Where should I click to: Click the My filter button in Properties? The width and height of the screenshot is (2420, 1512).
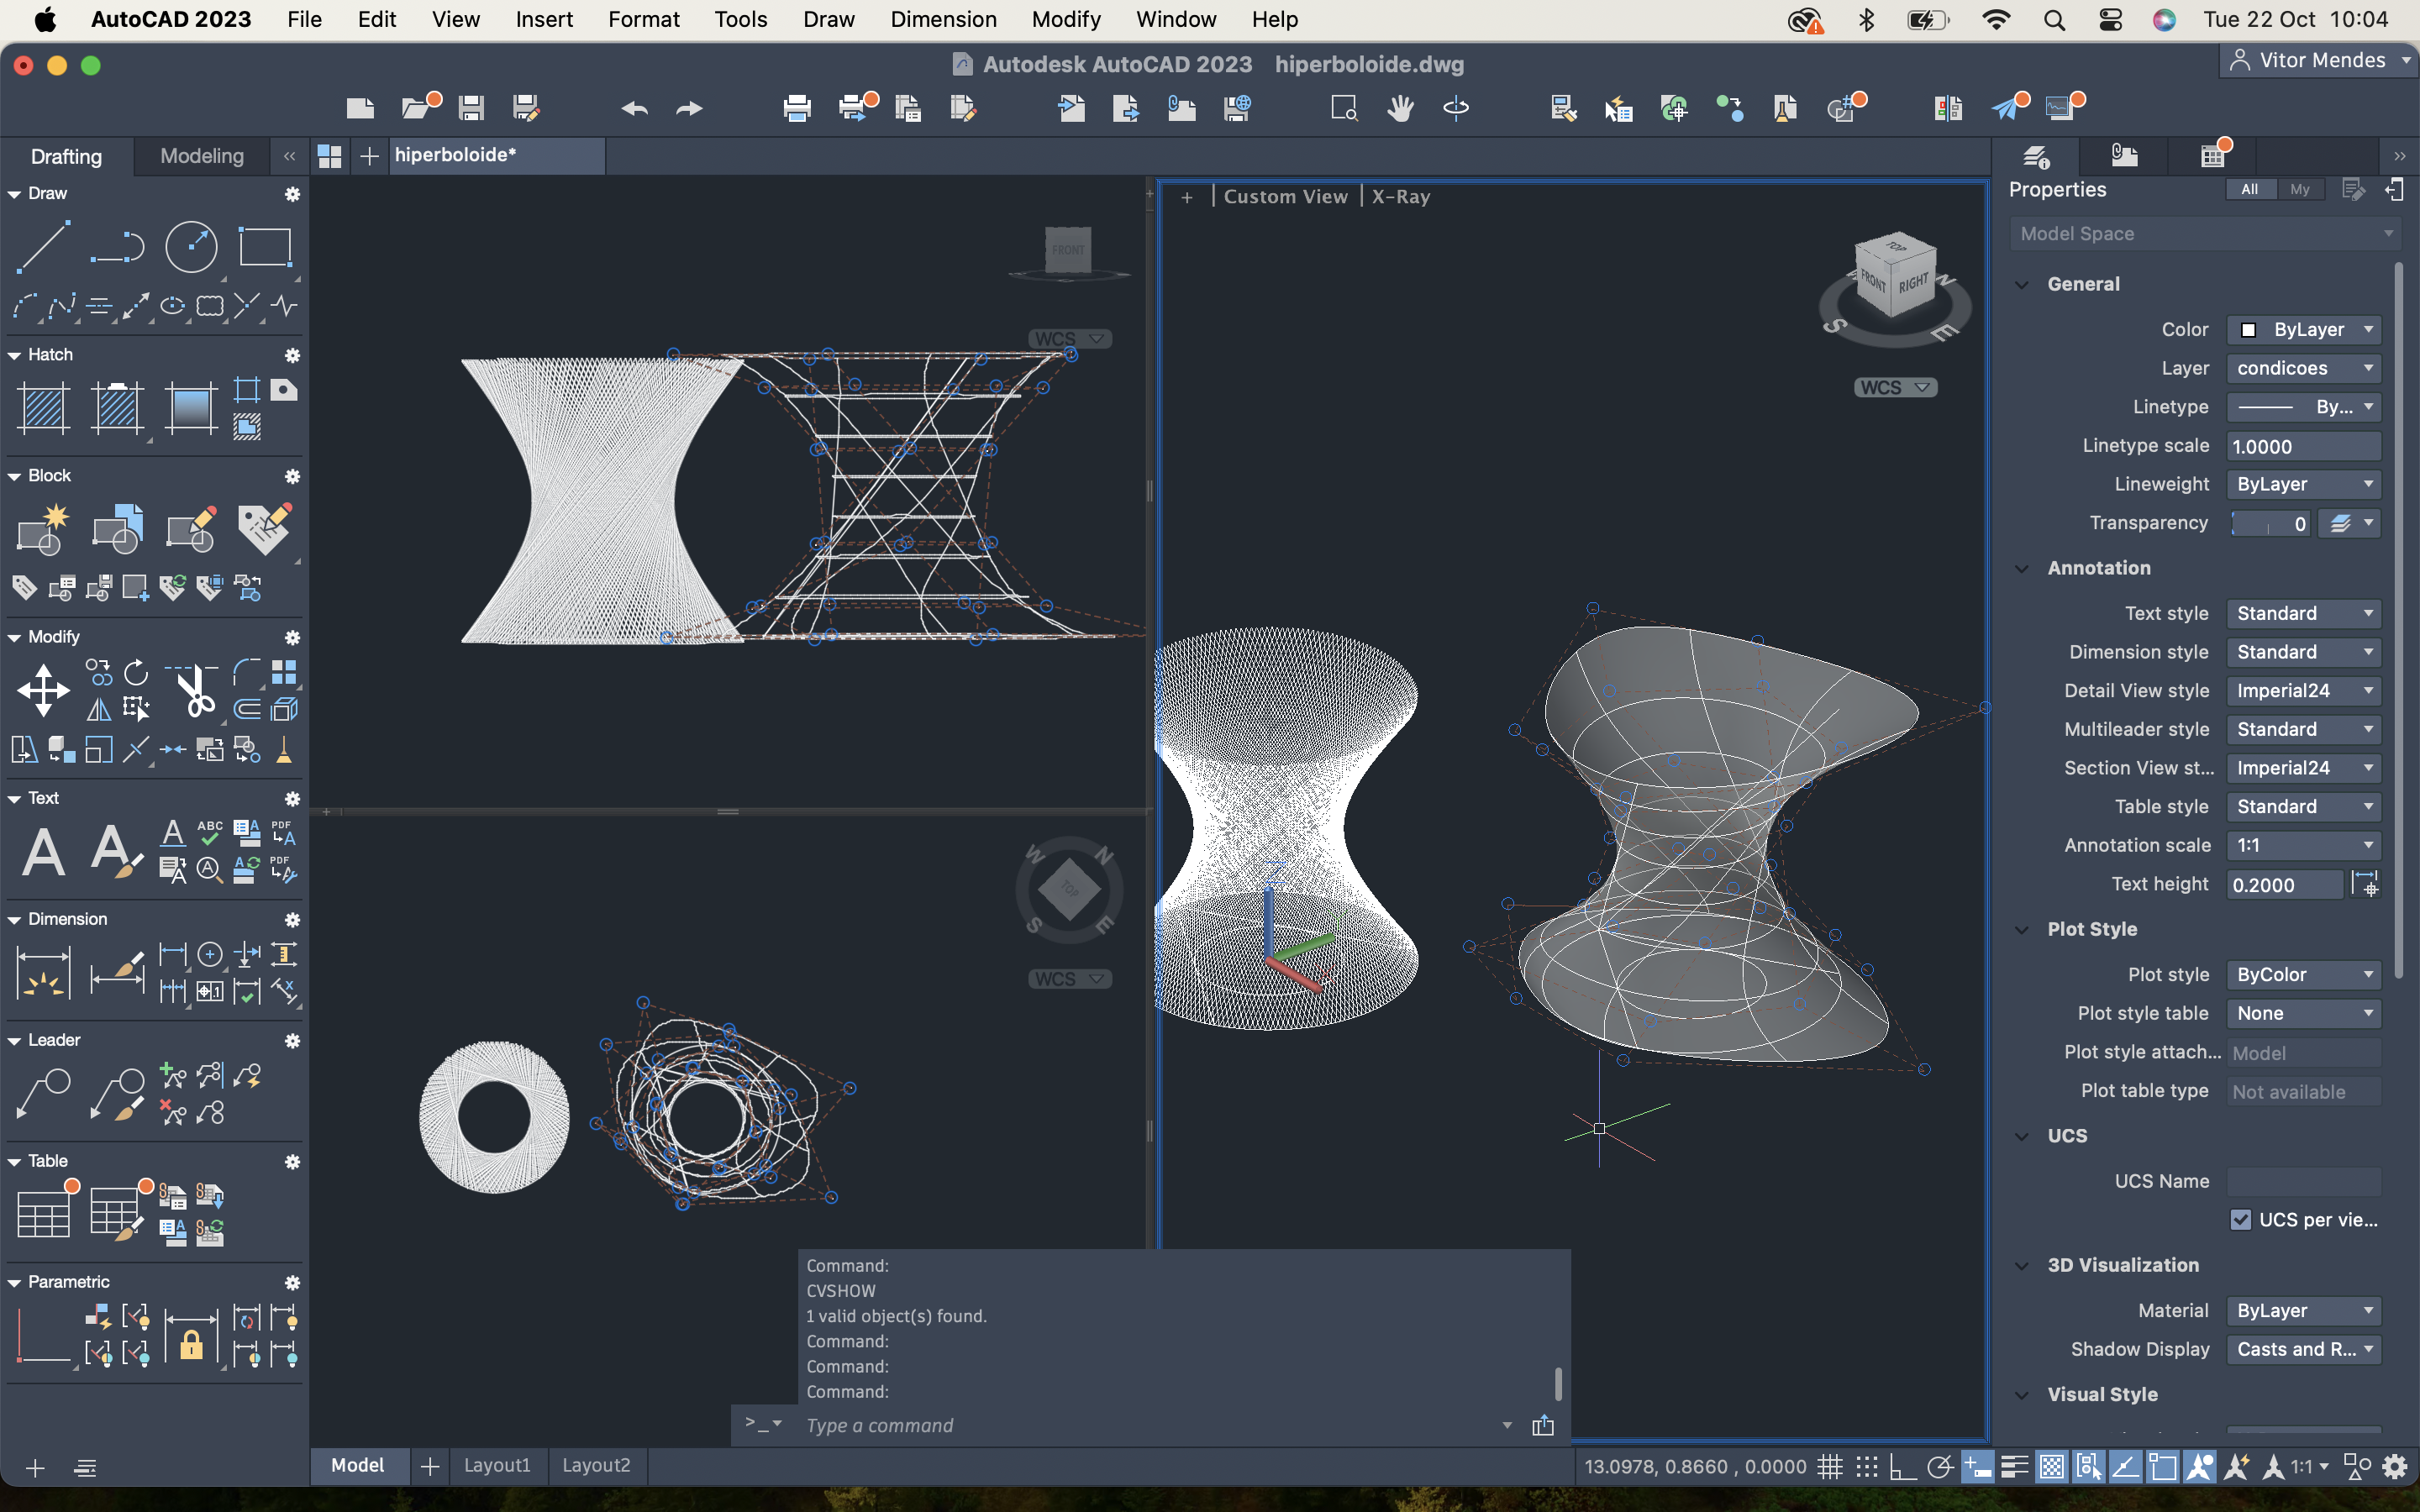(x=2300, y=189)
